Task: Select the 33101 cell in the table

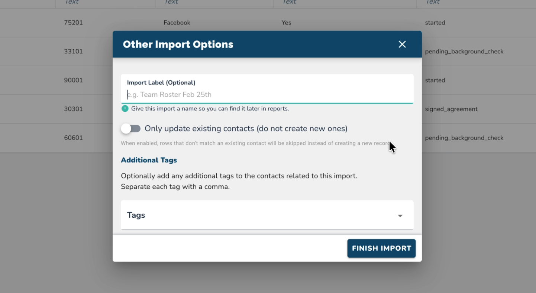Action: click(74, 52)
